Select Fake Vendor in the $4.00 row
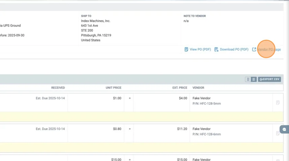The image size is (289, 161). click(201, 98)
